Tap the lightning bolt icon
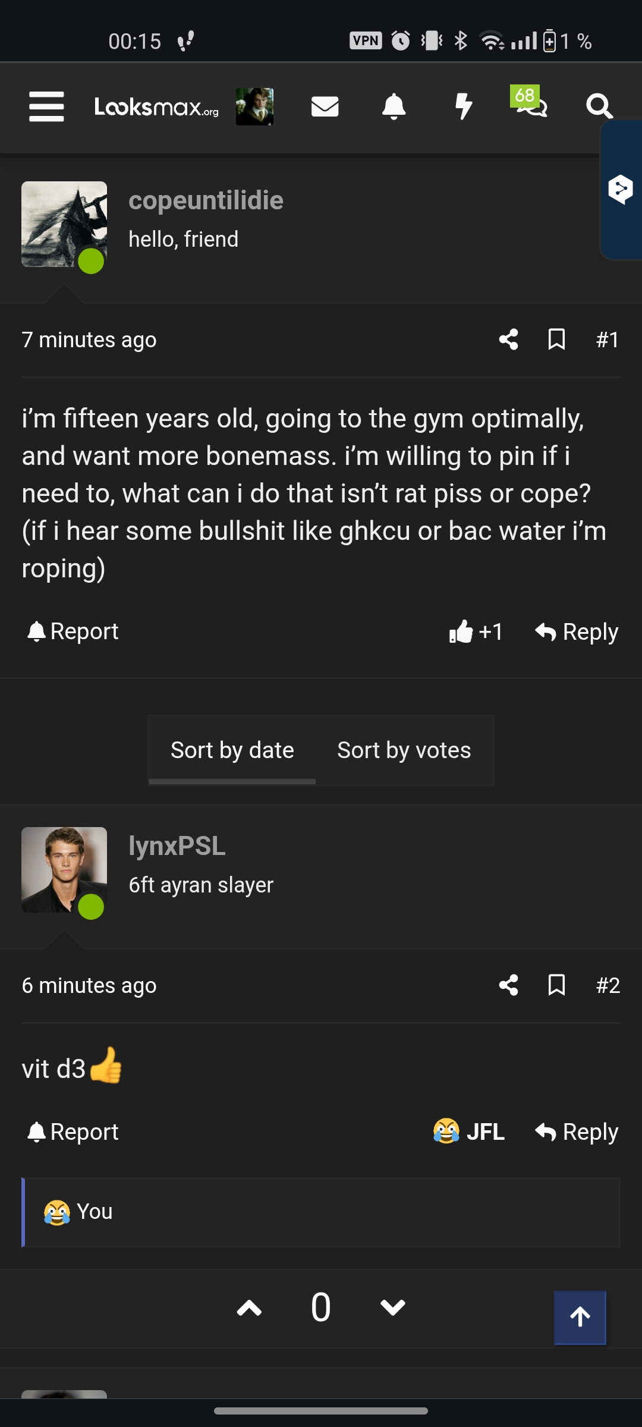Viewport: 642px width, 1427px height. [463, 107]
